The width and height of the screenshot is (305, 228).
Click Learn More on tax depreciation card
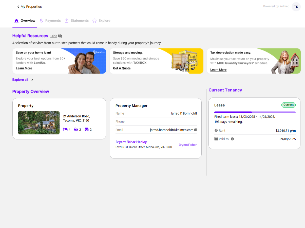coord(218,70)
